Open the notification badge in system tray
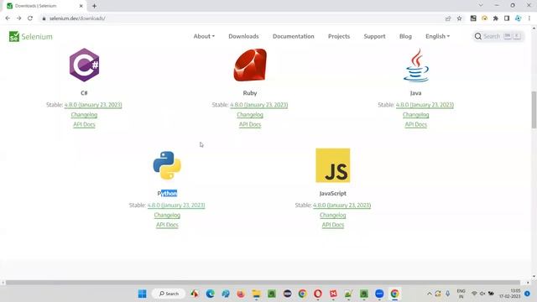 click(528, 294)
